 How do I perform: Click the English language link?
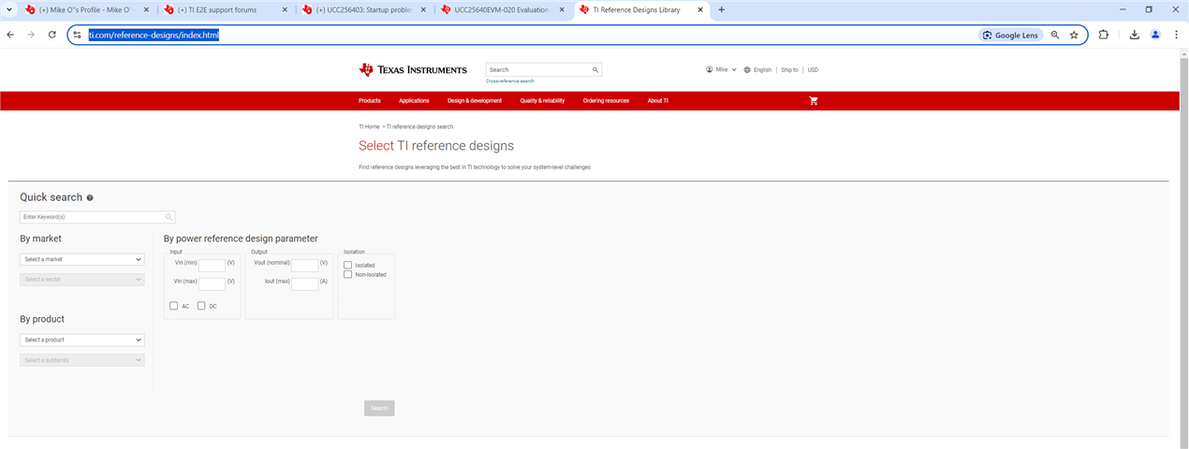762,69
